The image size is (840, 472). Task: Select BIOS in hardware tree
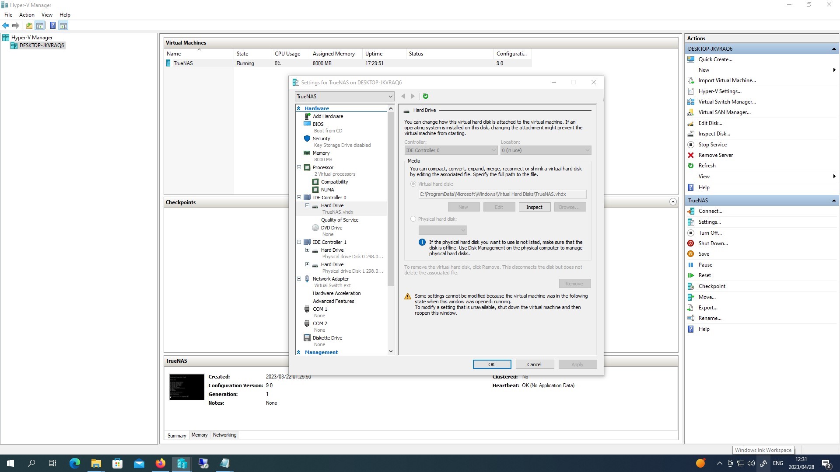[318, 124]
